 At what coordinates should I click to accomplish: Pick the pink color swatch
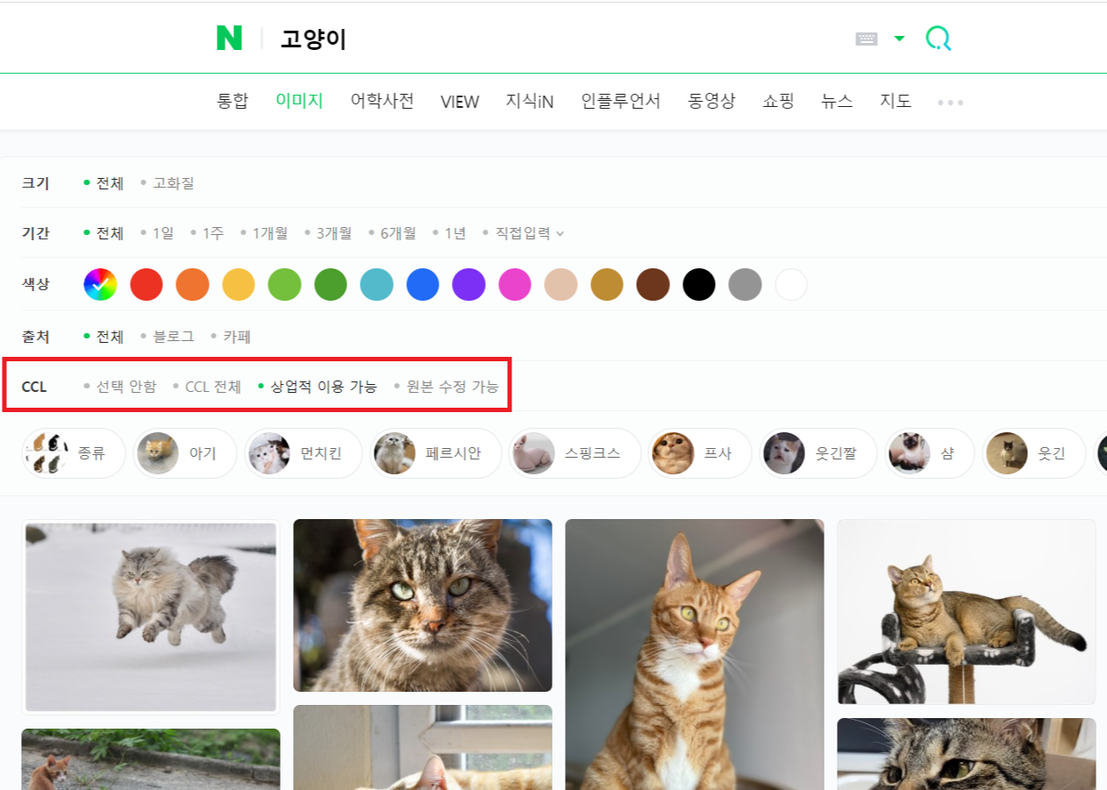point(515,285)
